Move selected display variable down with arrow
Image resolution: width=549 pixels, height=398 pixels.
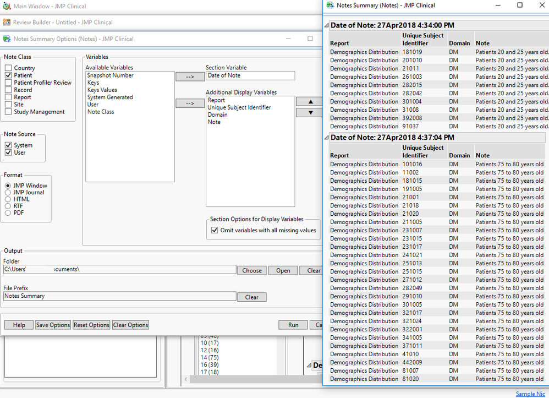tap(310, 112)
